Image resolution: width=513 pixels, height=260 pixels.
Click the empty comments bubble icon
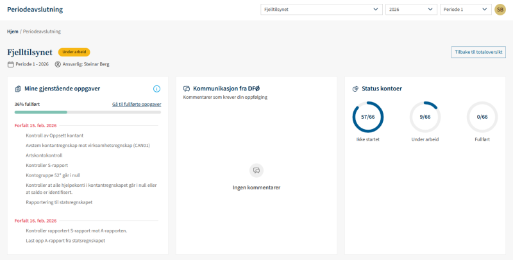[x=256, y=170]
